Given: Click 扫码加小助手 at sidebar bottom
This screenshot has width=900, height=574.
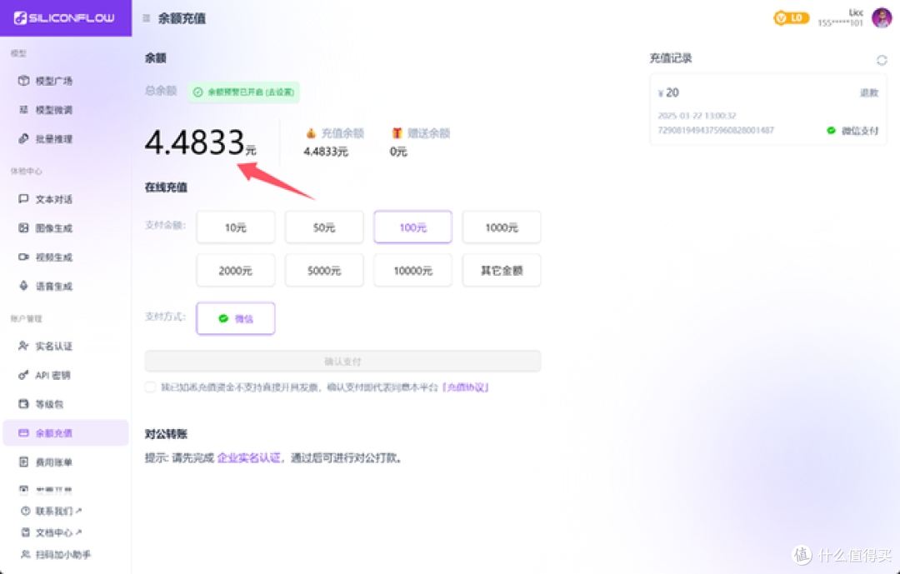Looking at the screenshot, I should (56, 555).
